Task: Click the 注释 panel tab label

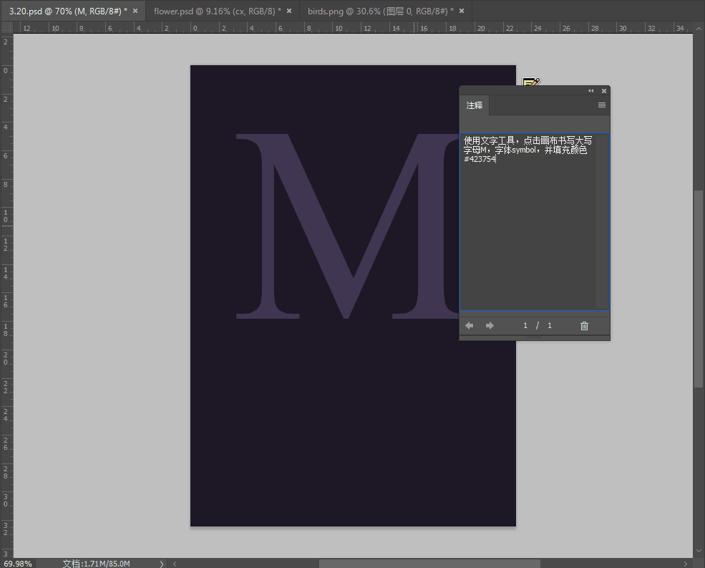Action: tap(475, 105)
